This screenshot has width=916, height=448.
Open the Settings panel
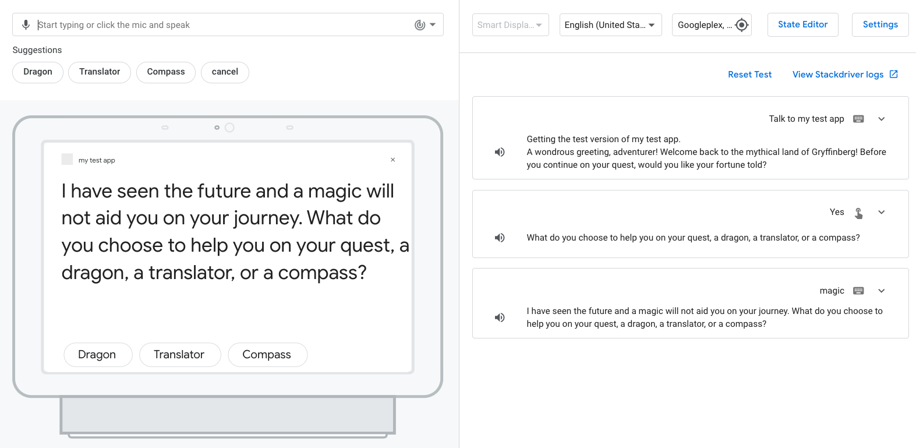point(880,24)
